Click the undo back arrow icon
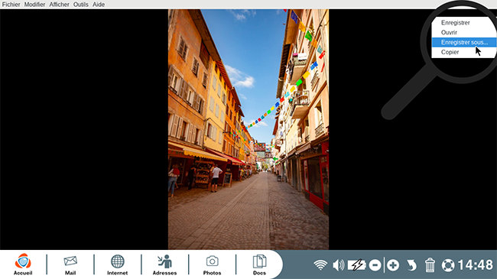Image resolution: width=497 pixels, height=279 pixels. 411,264
